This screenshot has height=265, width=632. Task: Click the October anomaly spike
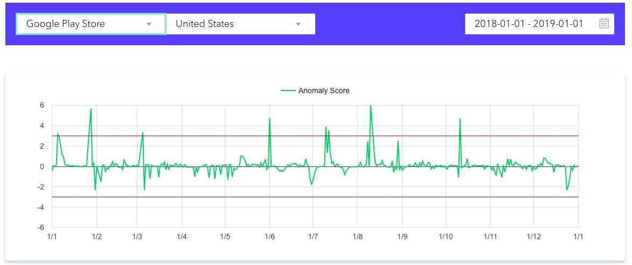point(460,120)
